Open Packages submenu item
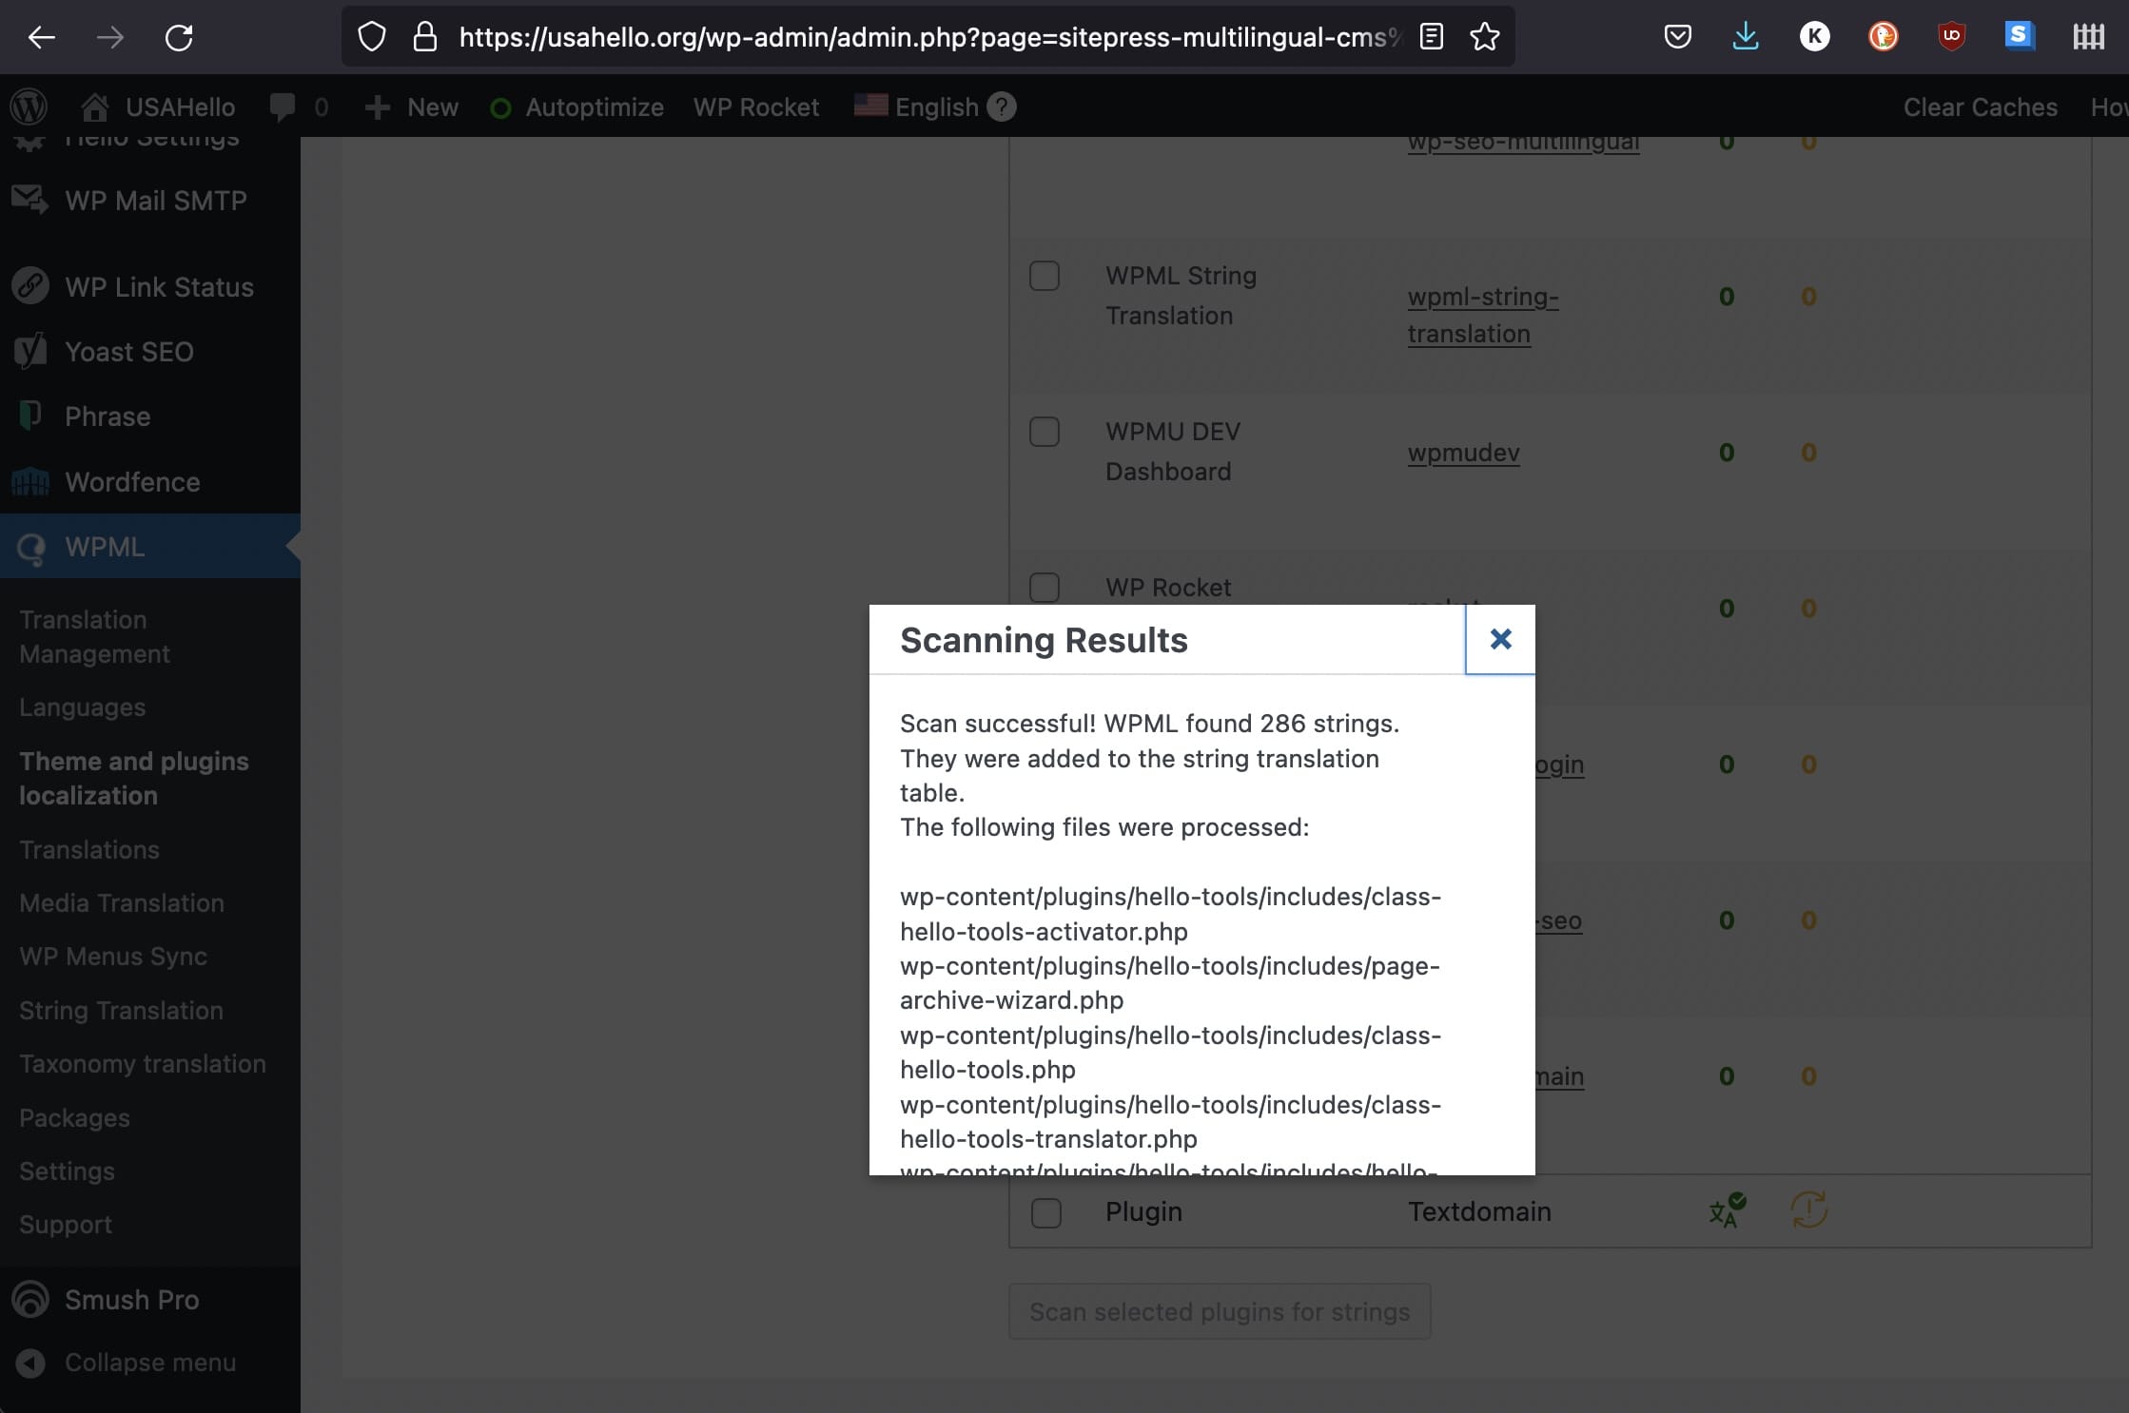Viewport: 2129px width, 1413px height. (x=74, y=1117)
